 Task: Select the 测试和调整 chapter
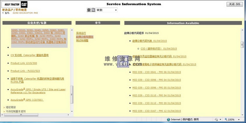coord(82,41)
